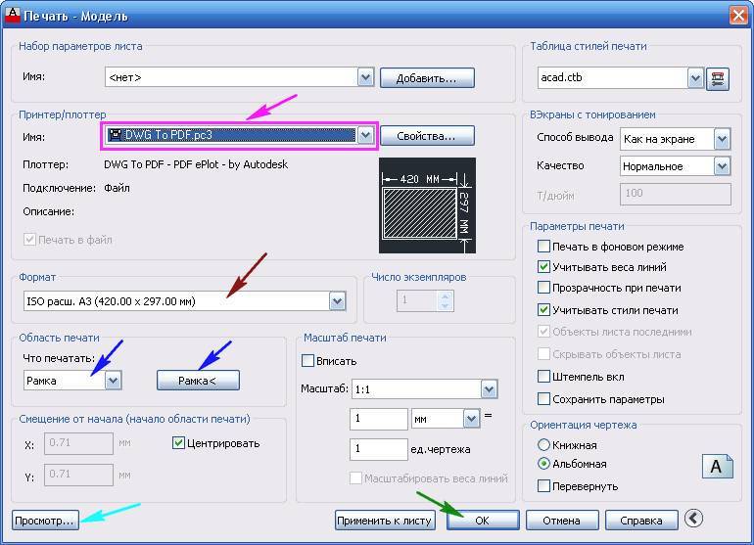Viewport: 754px width, 545px height.
Task: Confirm printing with the OK button
Action: click(x=483, y=521)
